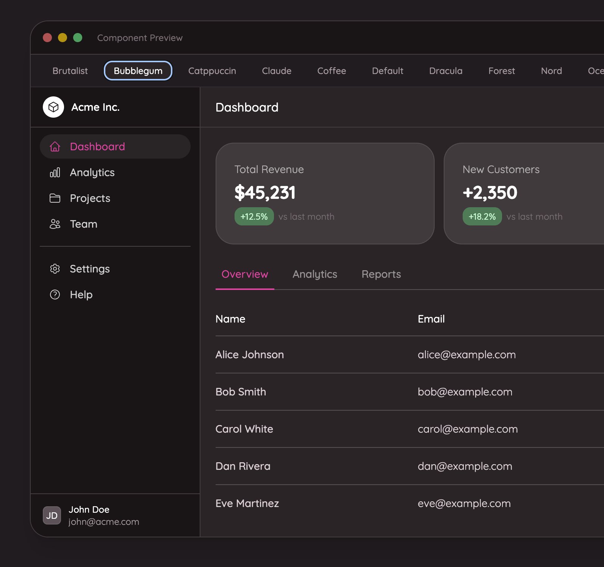Switch to the Catppuccin theme

pos(212,71)
